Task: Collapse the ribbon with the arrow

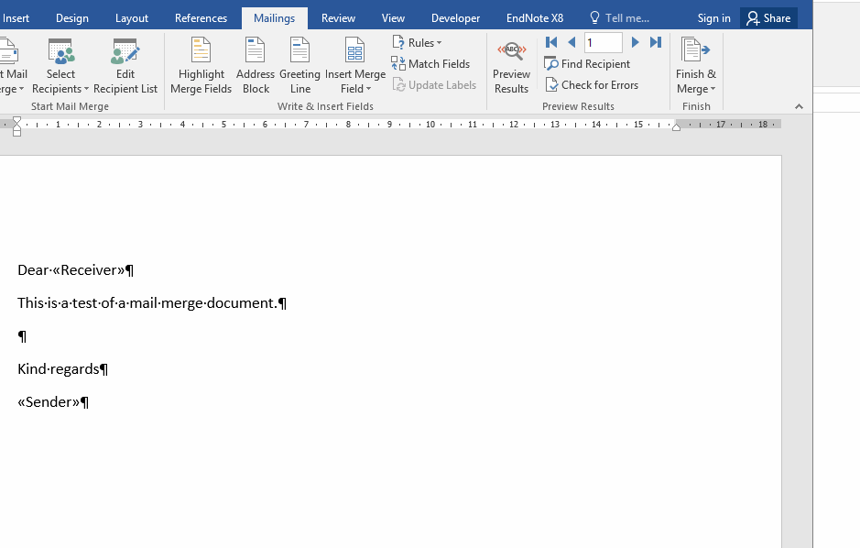Action: click(x=799, y=106)
